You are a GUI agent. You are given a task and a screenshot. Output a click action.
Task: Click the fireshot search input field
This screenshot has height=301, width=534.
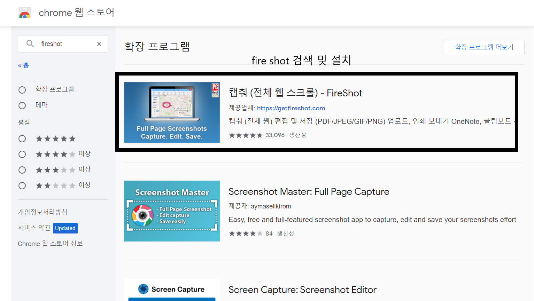[63, 44]
